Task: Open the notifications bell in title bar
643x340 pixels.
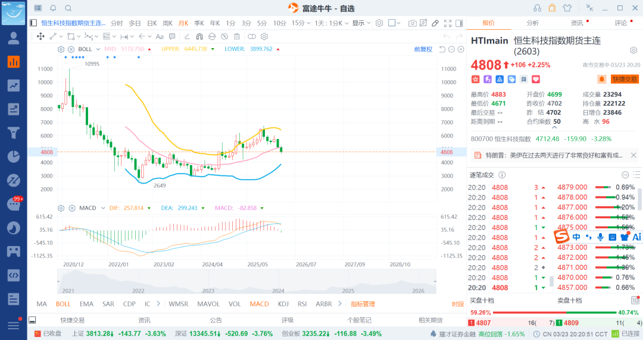Action: [x=53, y=8]
